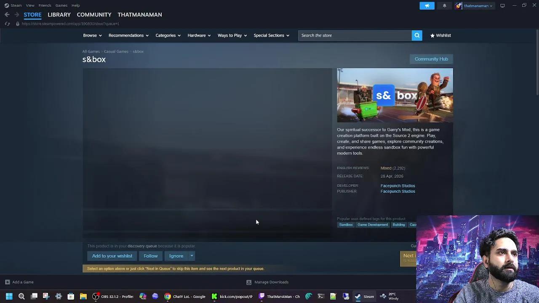Open the weather widget showing Windy
This screenshot has width=539, height=303.
pyautogui.click(x=390, y=296)
